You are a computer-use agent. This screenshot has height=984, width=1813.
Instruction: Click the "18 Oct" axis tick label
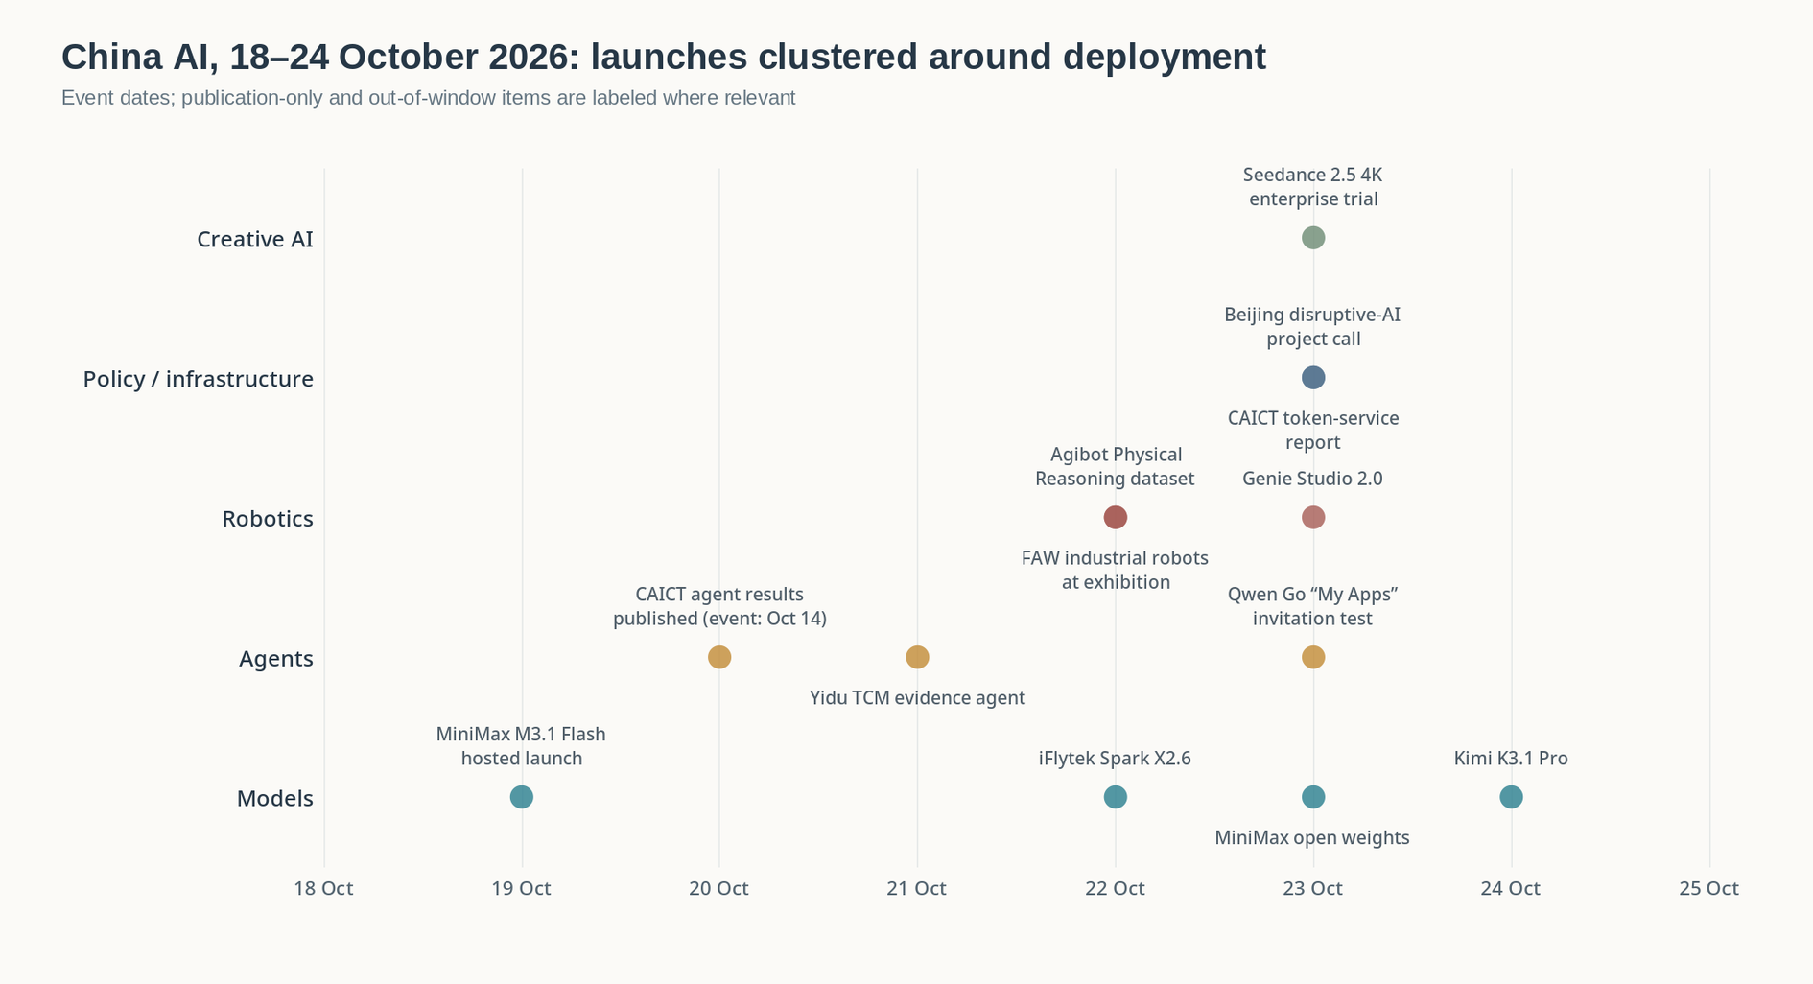point(323,888)
